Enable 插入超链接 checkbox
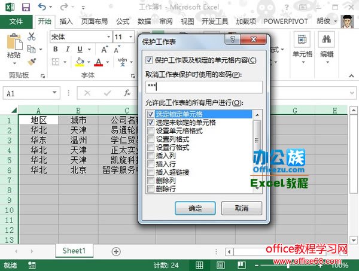This screenshot has height=271, width=359. (151, 172)
